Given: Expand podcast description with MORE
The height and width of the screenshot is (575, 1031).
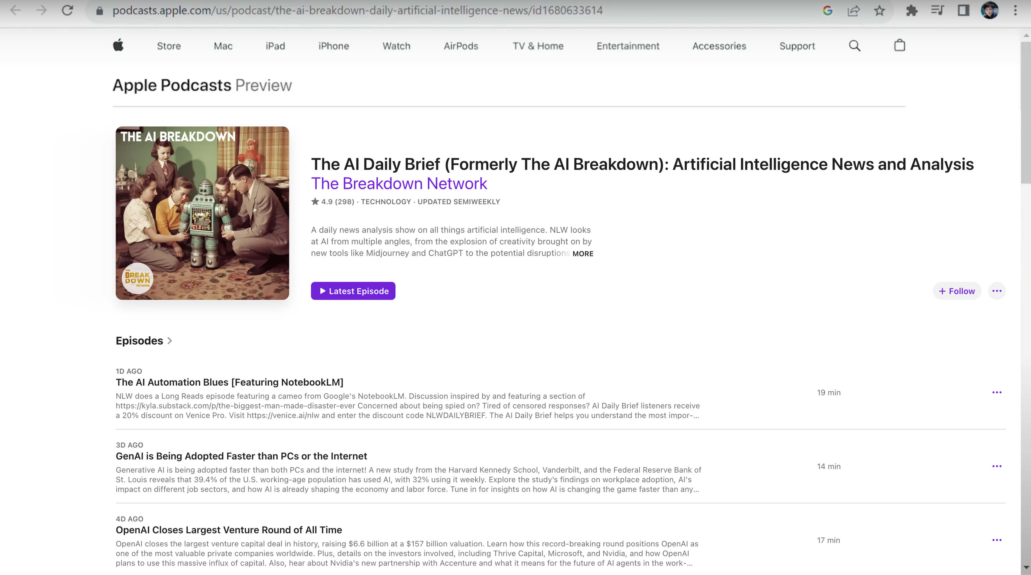Looking at the screenshot, I should coord(583,254).
